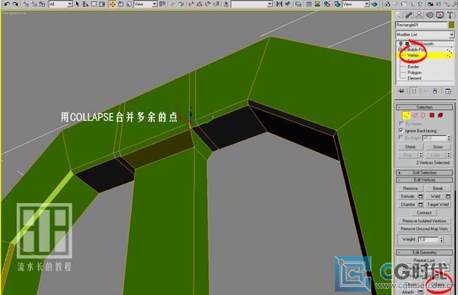Click the Extrude button
Image resolution: width=458 pixels, height=295 pixels.
[x=408, y=196]
